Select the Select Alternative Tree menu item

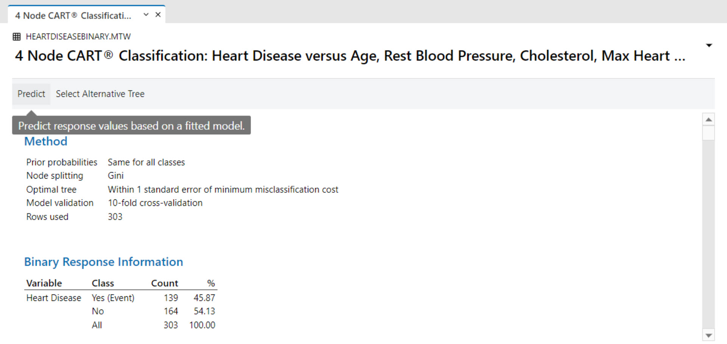point(100,93)
